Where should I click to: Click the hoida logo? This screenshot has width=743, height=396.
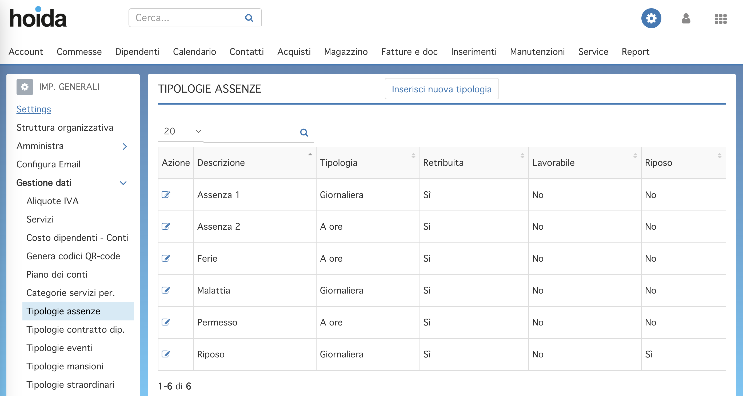pyautogui.click(x=38, y=17)
